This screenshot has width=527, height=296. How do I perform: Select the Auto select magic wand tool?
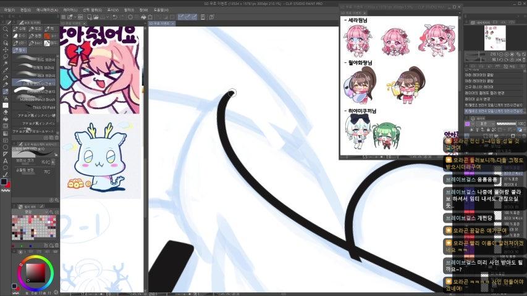pyautogui.click(x=6, y=64)
